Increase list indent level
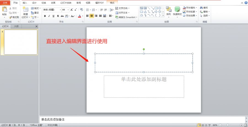The width and height of the screenshot is (248, 127). (106, 10)
